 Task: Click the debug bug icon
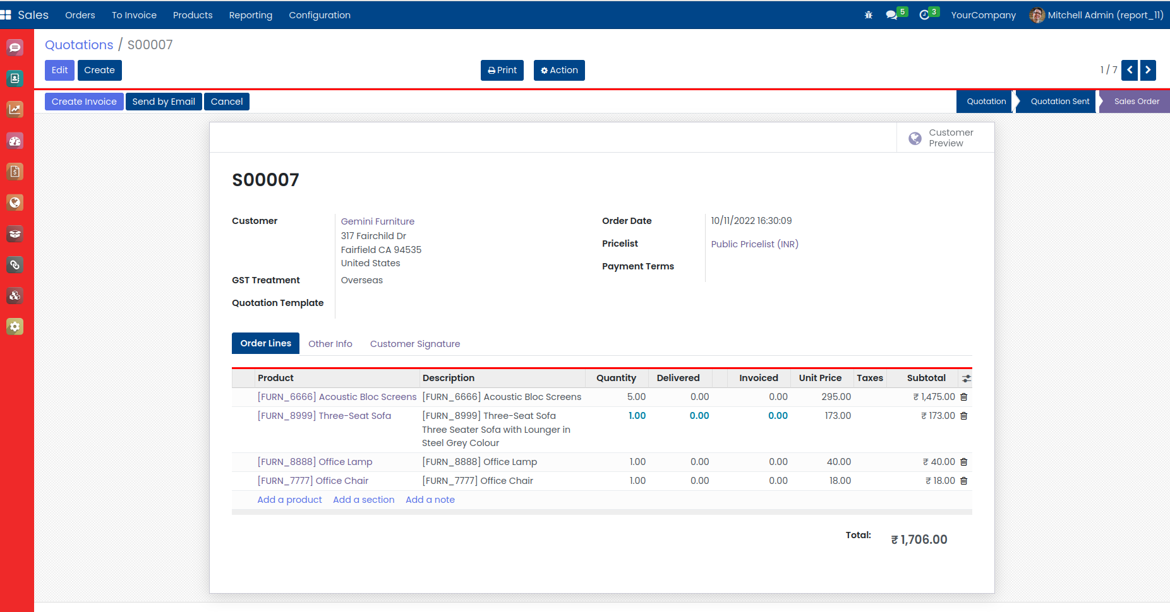coord(868,15)
